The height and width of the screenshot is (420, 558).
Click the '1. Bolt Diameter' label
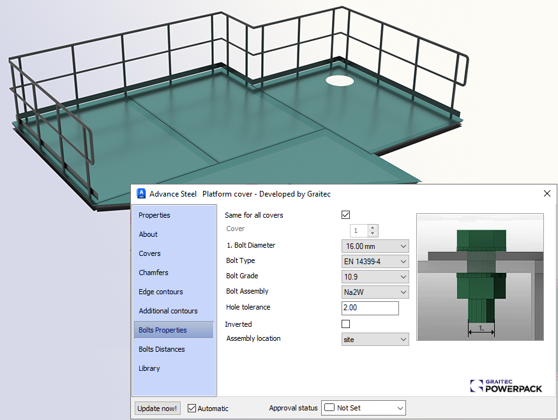click(x=252, y=245)
